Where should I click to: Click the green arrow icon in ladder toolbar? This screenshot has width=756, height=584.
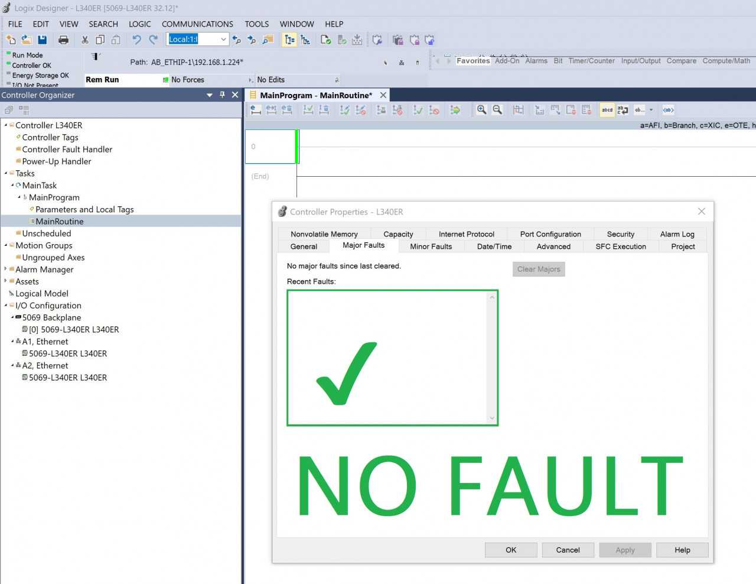pyautogui.click(x=455, y=110)
